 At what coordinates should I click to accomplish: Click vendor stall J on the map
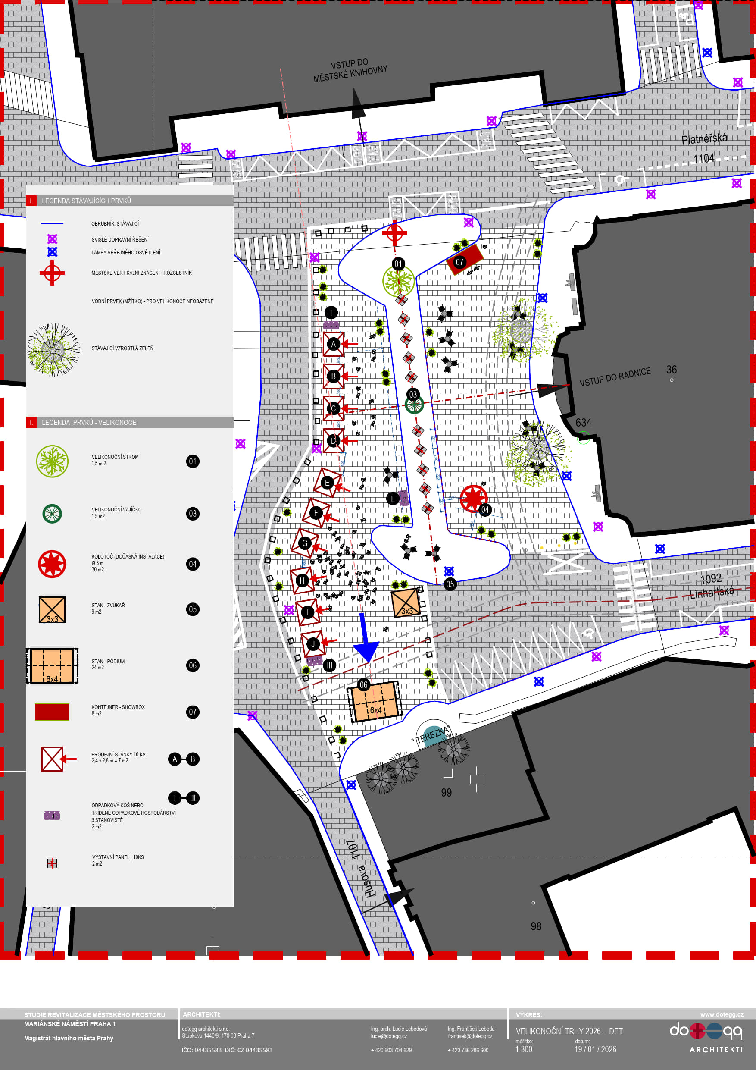click(x=313, y=644)
